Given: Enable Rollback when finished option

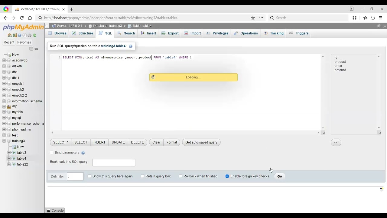Looking at the screenshot, I should pyautogui.click(x=180, y=176).
